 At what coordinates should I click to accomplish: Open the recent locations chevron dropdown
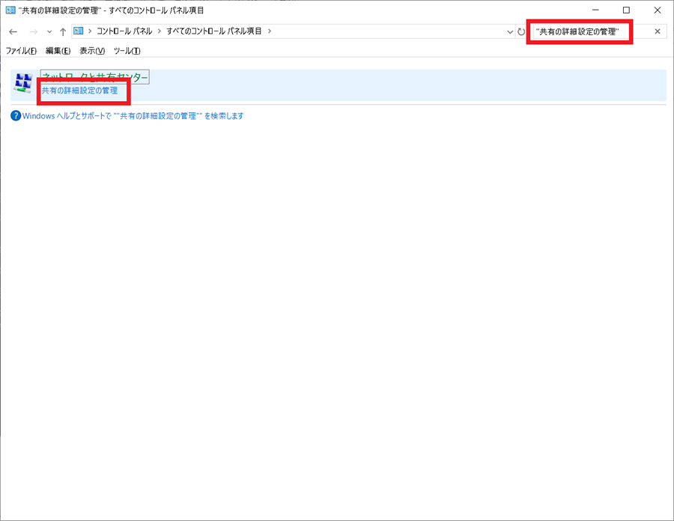point(48,31)
